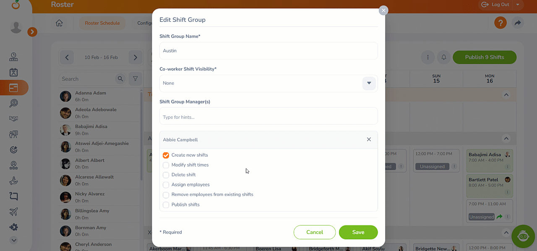Click the search magnifier icon
537x251 pixels.
coord(120,79)
